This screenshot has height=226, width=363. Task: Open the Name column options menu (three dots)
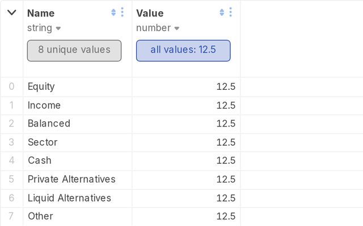(x=122, y=12)
